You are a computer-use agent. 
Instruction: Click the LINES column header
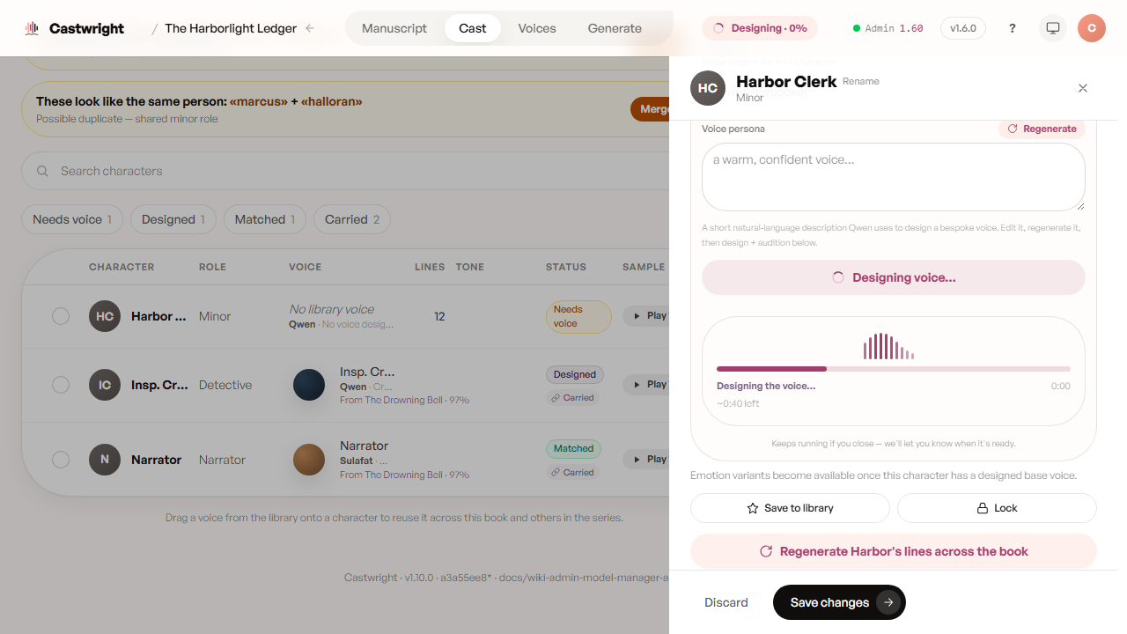coord(430,267)
